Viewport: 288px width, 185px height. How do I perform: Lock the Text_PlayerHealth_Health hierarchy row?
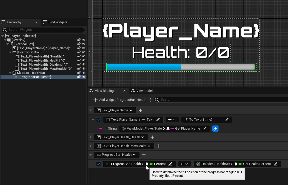pos(79,61)
